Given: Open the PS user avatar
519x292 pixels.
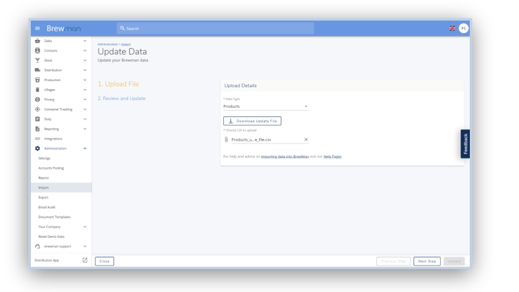Looking at the screenshot, I should click(463, 29).
